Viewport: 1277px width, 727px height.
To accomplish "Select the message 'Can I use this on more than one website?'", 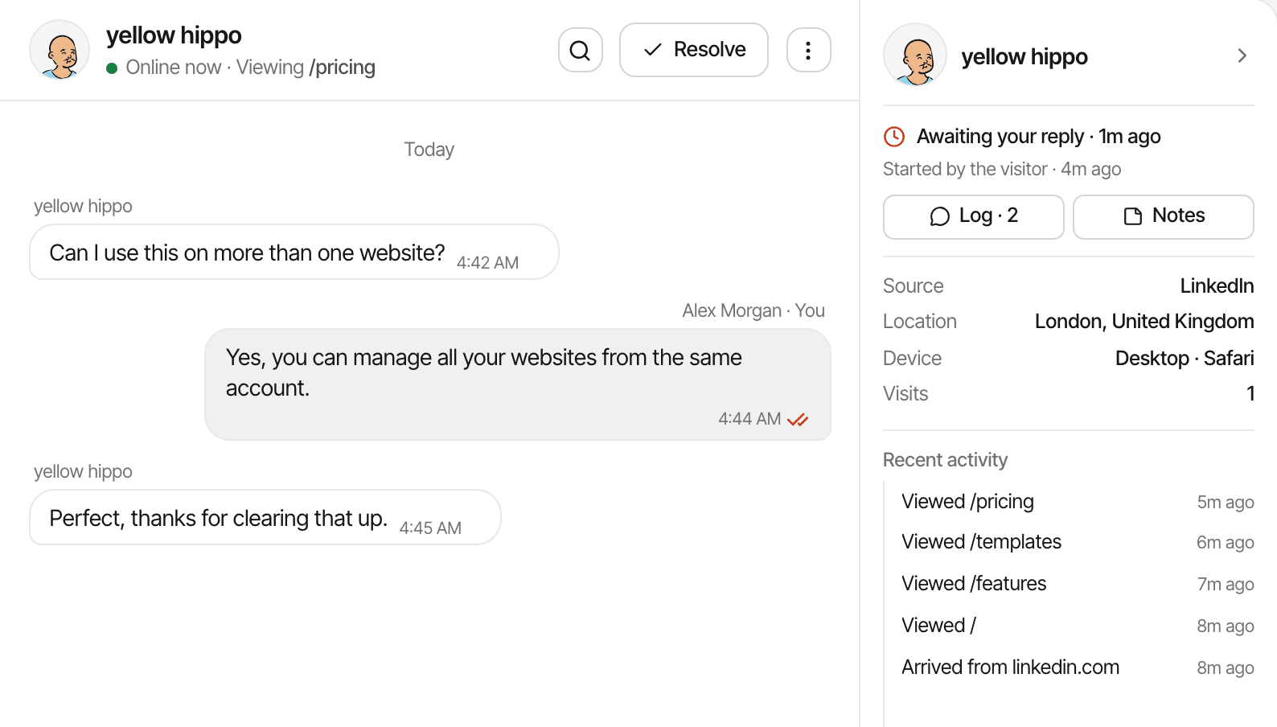I will [294, 253].
